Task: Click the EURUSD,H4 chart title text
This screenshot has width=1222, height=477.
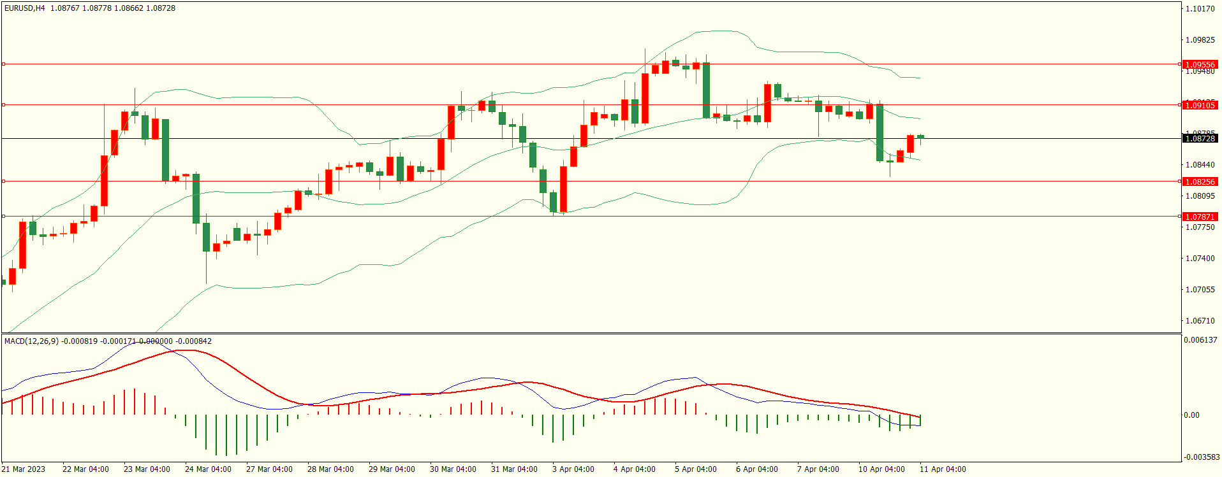Action: [x=25, y=8]
